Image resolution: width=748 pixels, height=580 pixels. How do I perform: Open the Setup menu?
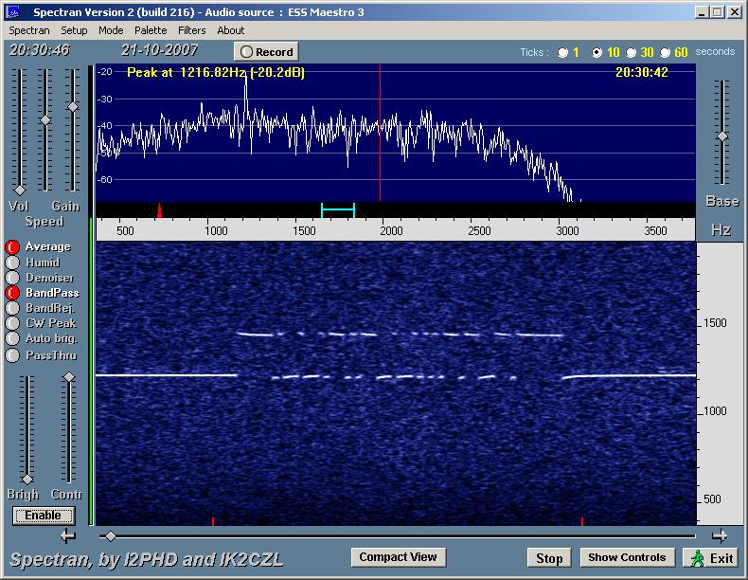coord(74,30)
